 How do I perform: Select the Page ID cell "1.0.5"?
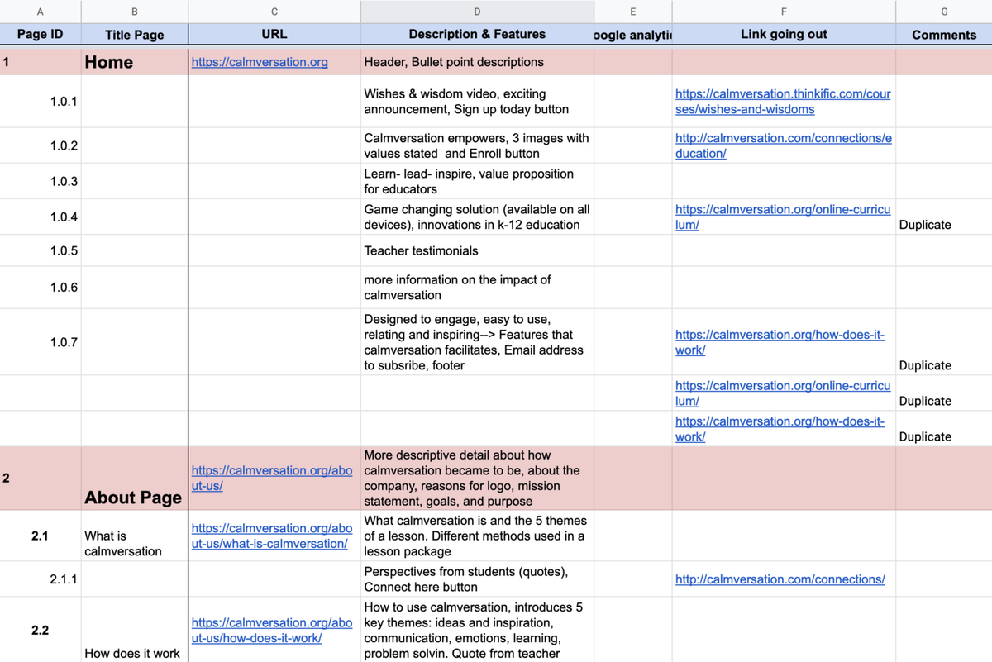tap(41, 250)
